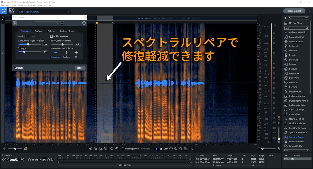Viewport: 313px width, 169px height.
Task: Open the Ambience Match module
Action: pos(296,32)
